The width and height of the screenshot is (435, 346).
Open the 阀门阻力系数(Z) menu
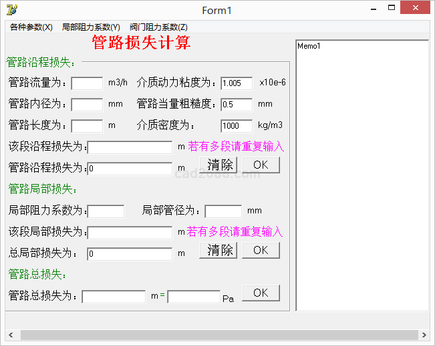158,27
